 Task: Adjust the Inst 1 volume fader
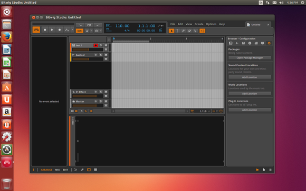(x=88, y=49)
